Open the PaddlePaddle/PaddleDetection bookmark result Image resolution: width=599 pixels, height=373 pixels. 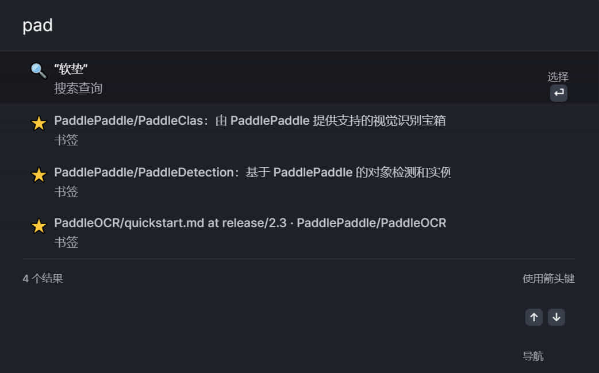pos(299,182)
